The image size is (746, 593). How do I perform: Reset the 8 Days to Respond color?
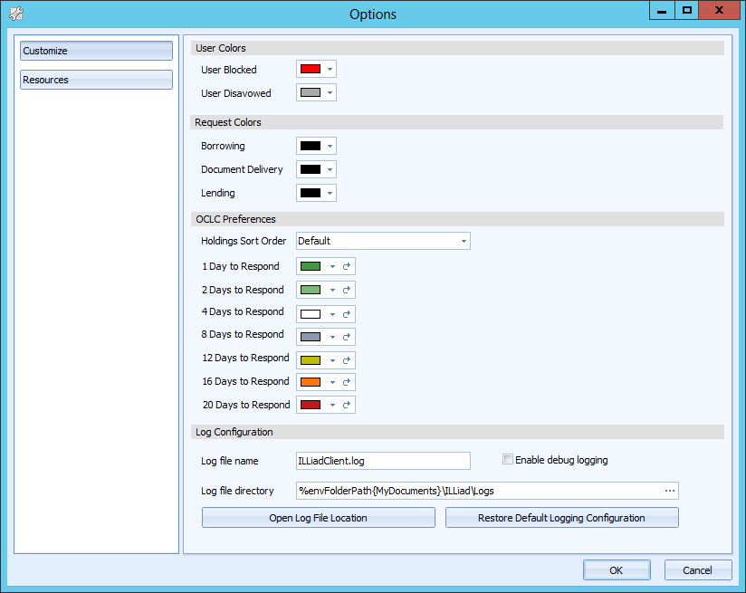pyautogui.click(x=348, y=336)
